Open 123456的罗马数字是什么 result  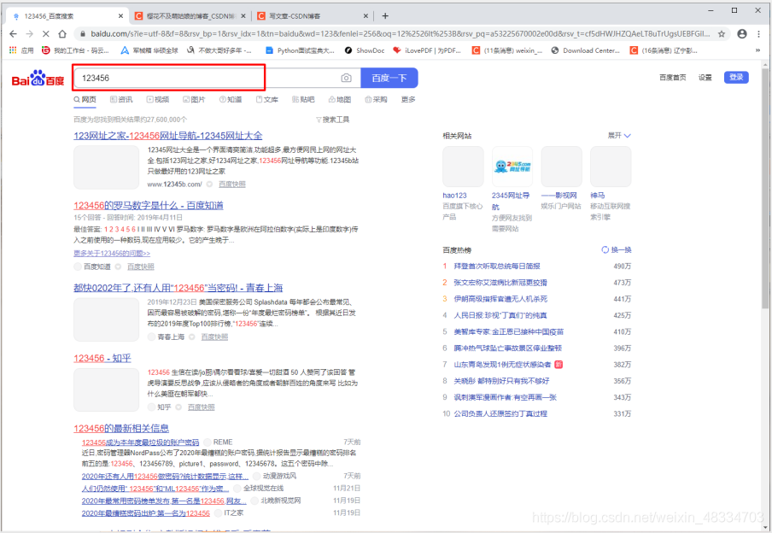point(149,205)
